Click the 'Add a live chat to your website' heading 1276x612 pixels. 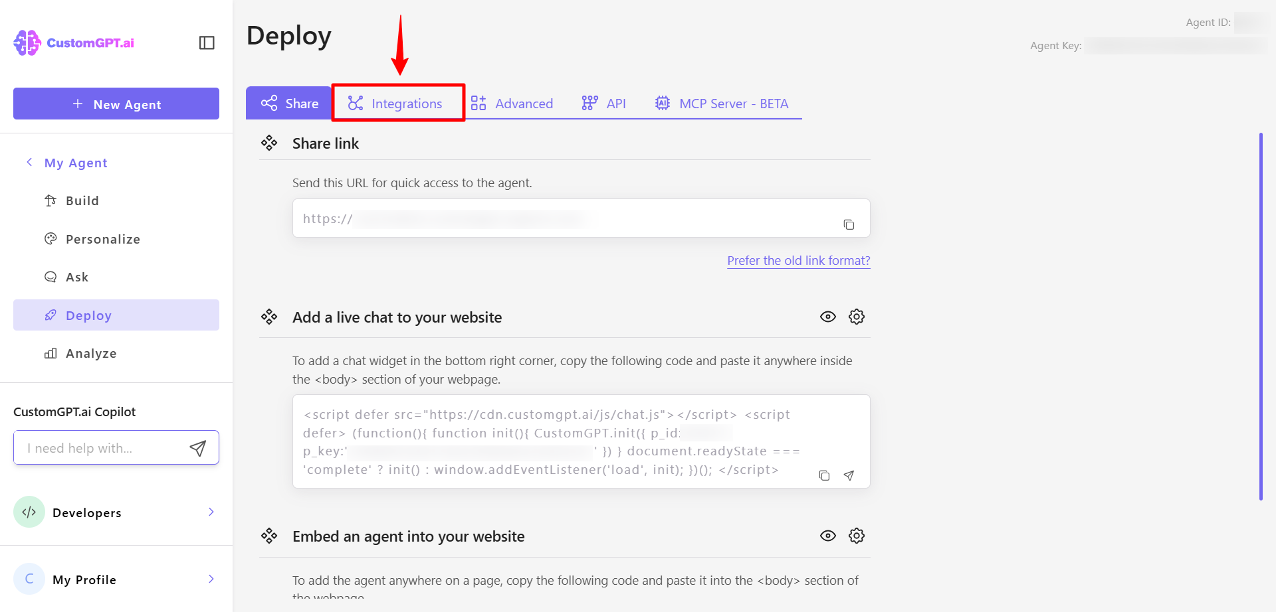pos(397,317)
